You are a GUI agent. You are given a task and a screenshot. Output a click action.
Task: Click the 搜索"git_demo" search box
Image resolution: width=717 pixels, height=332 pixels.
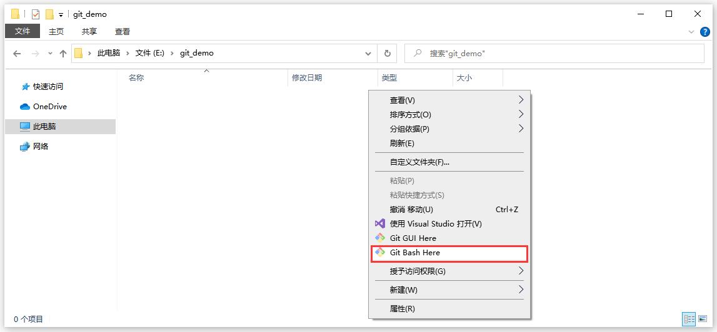[x=556, y=54]
